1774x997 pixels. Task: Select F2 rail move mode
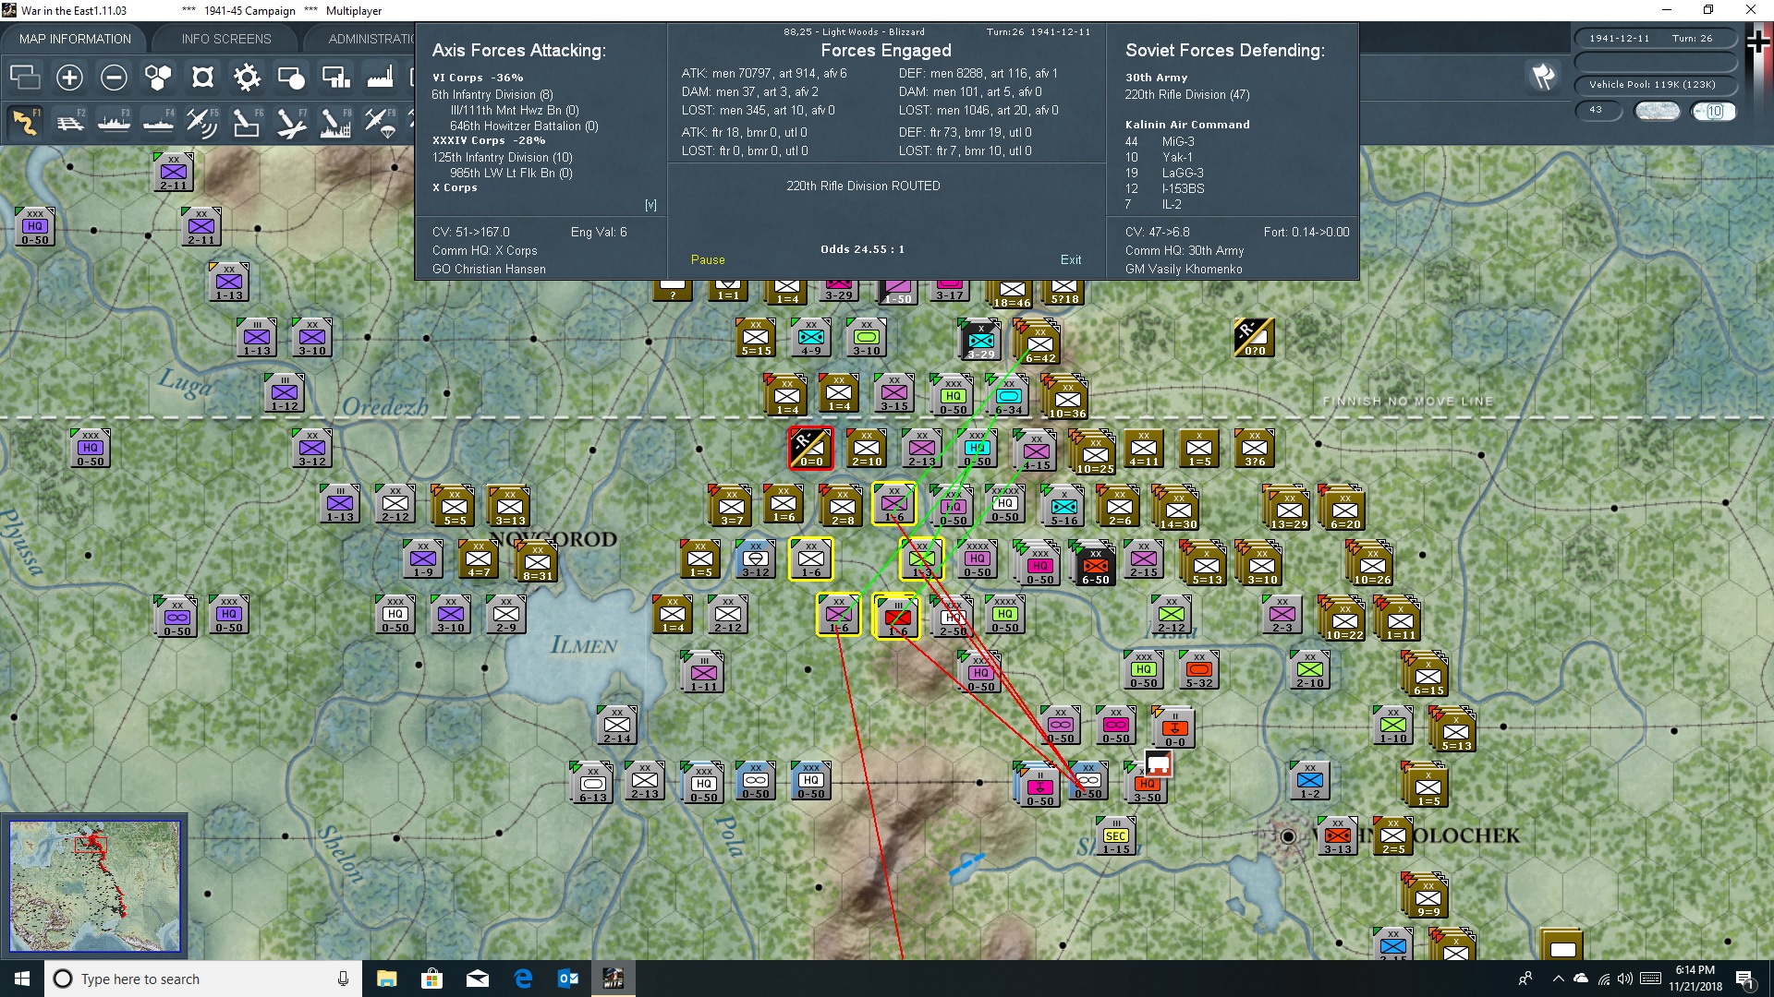(x=69, y=122)
